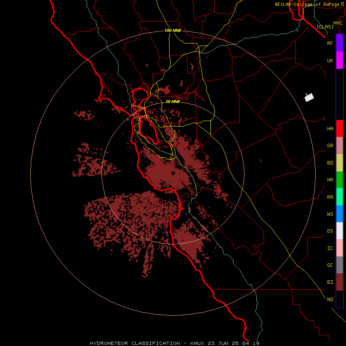The image size is (346, 346).
Task: Click the 'HHC' product code text
Action: (338, 23)
